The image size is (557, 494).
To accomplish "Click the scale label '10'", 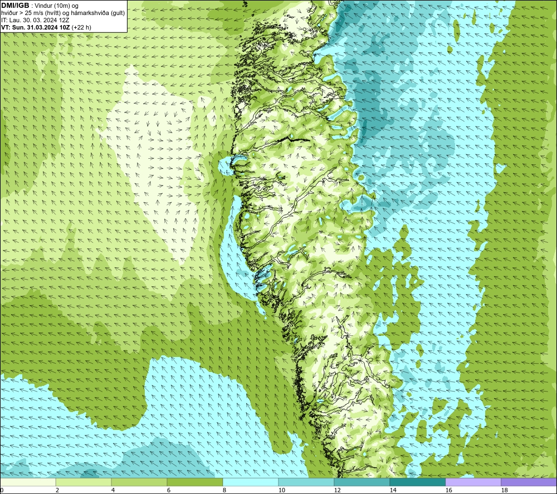I will (x=282, y=491).
